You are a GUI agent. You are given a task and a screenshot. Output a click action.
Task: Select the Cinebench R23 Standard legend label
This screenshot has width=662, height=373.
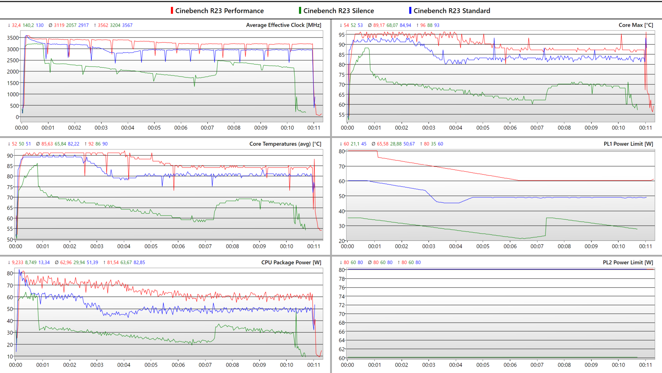click(x=452, y=11)
